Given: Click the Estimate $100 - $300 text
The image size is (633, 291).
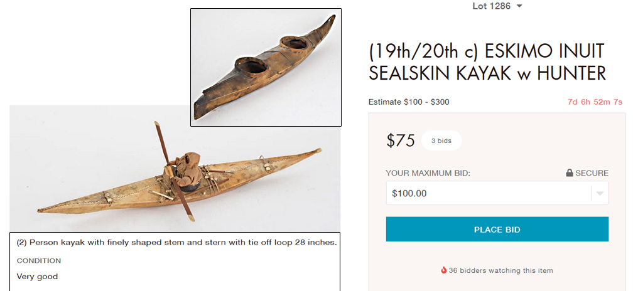Looking at the screenshot, I should click(409, 102).
